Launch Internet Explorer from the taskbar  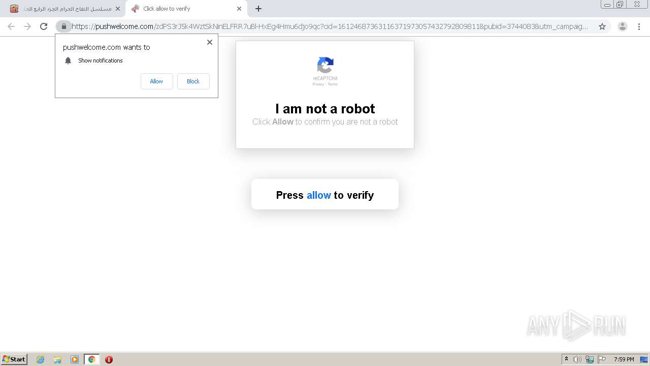pyautogui.click(x=41, y=359)
